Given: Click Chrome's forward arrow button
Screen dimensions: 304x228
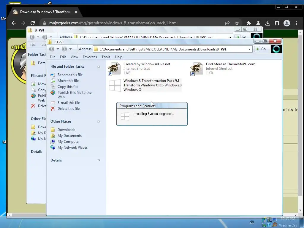Looking at the screenshot, I should point(23,23).
